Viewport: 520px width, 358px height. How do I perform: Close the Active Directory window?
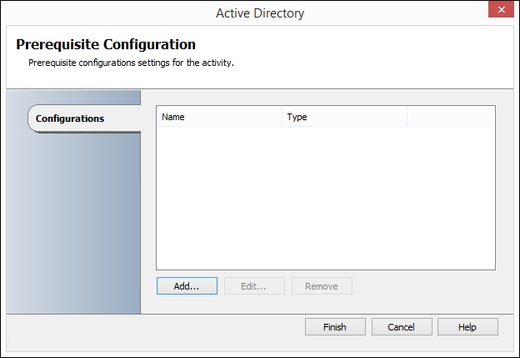pos(501,10)
